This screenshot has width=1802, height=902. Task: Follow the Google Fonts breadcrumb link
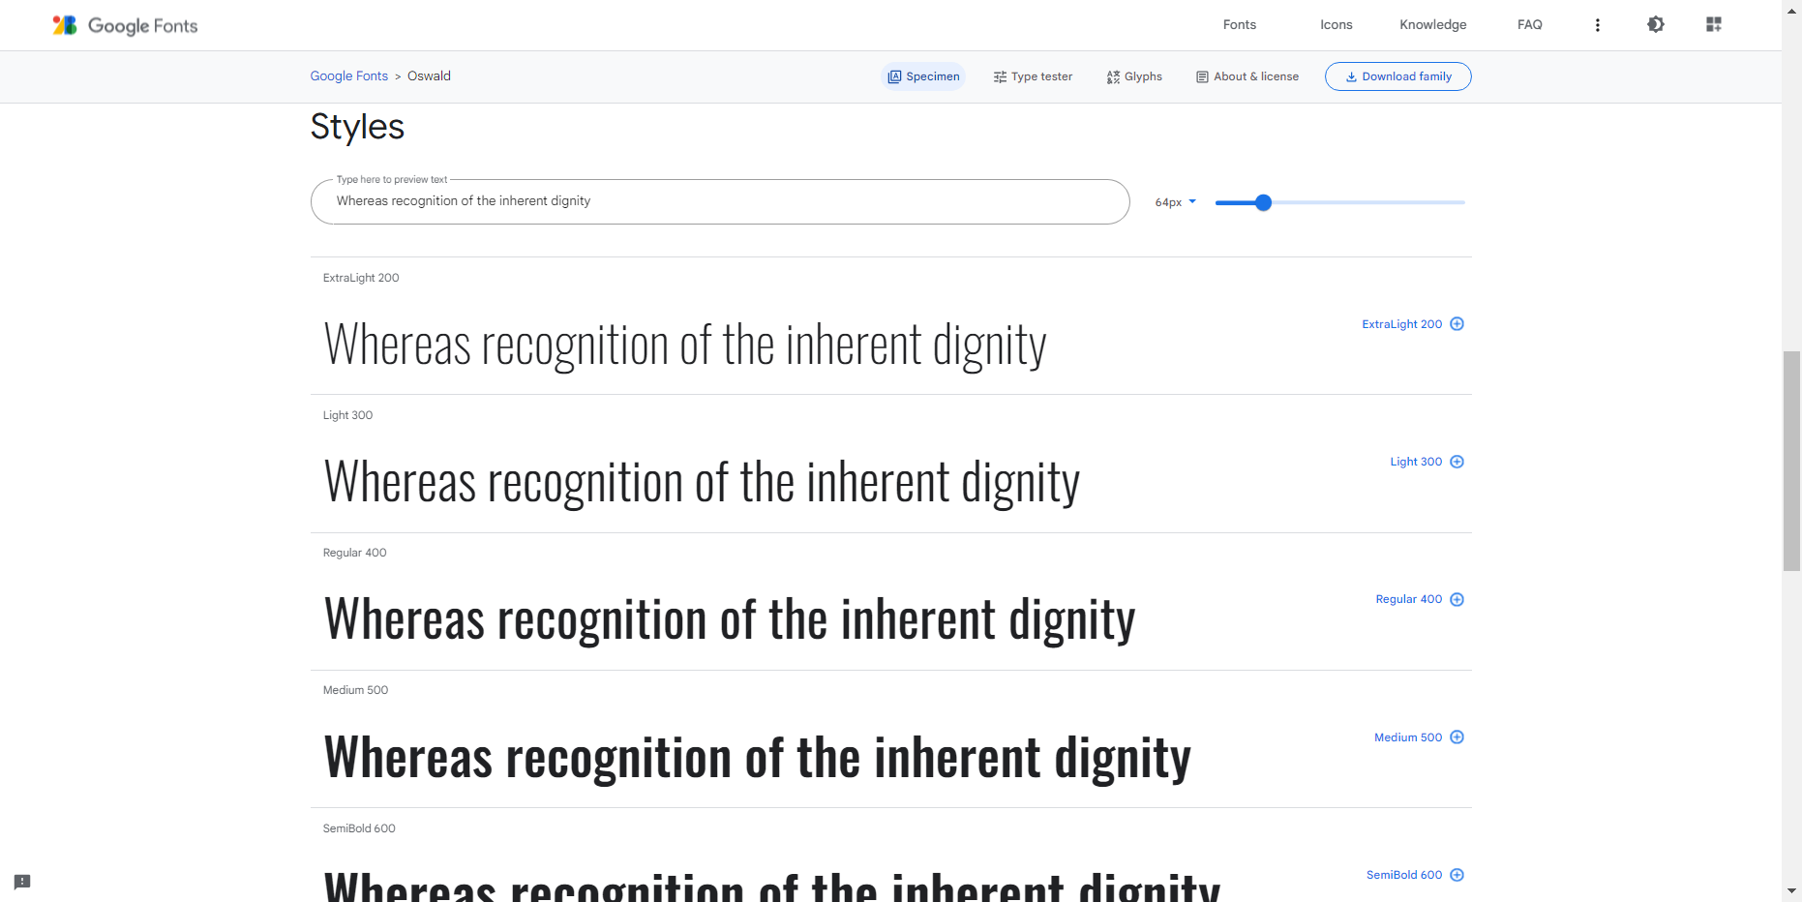(x=348, y=76)
